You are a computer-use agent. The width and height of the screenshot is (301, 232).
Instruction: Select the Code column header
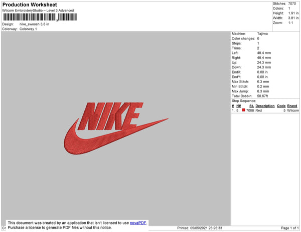tap(281, 106)
